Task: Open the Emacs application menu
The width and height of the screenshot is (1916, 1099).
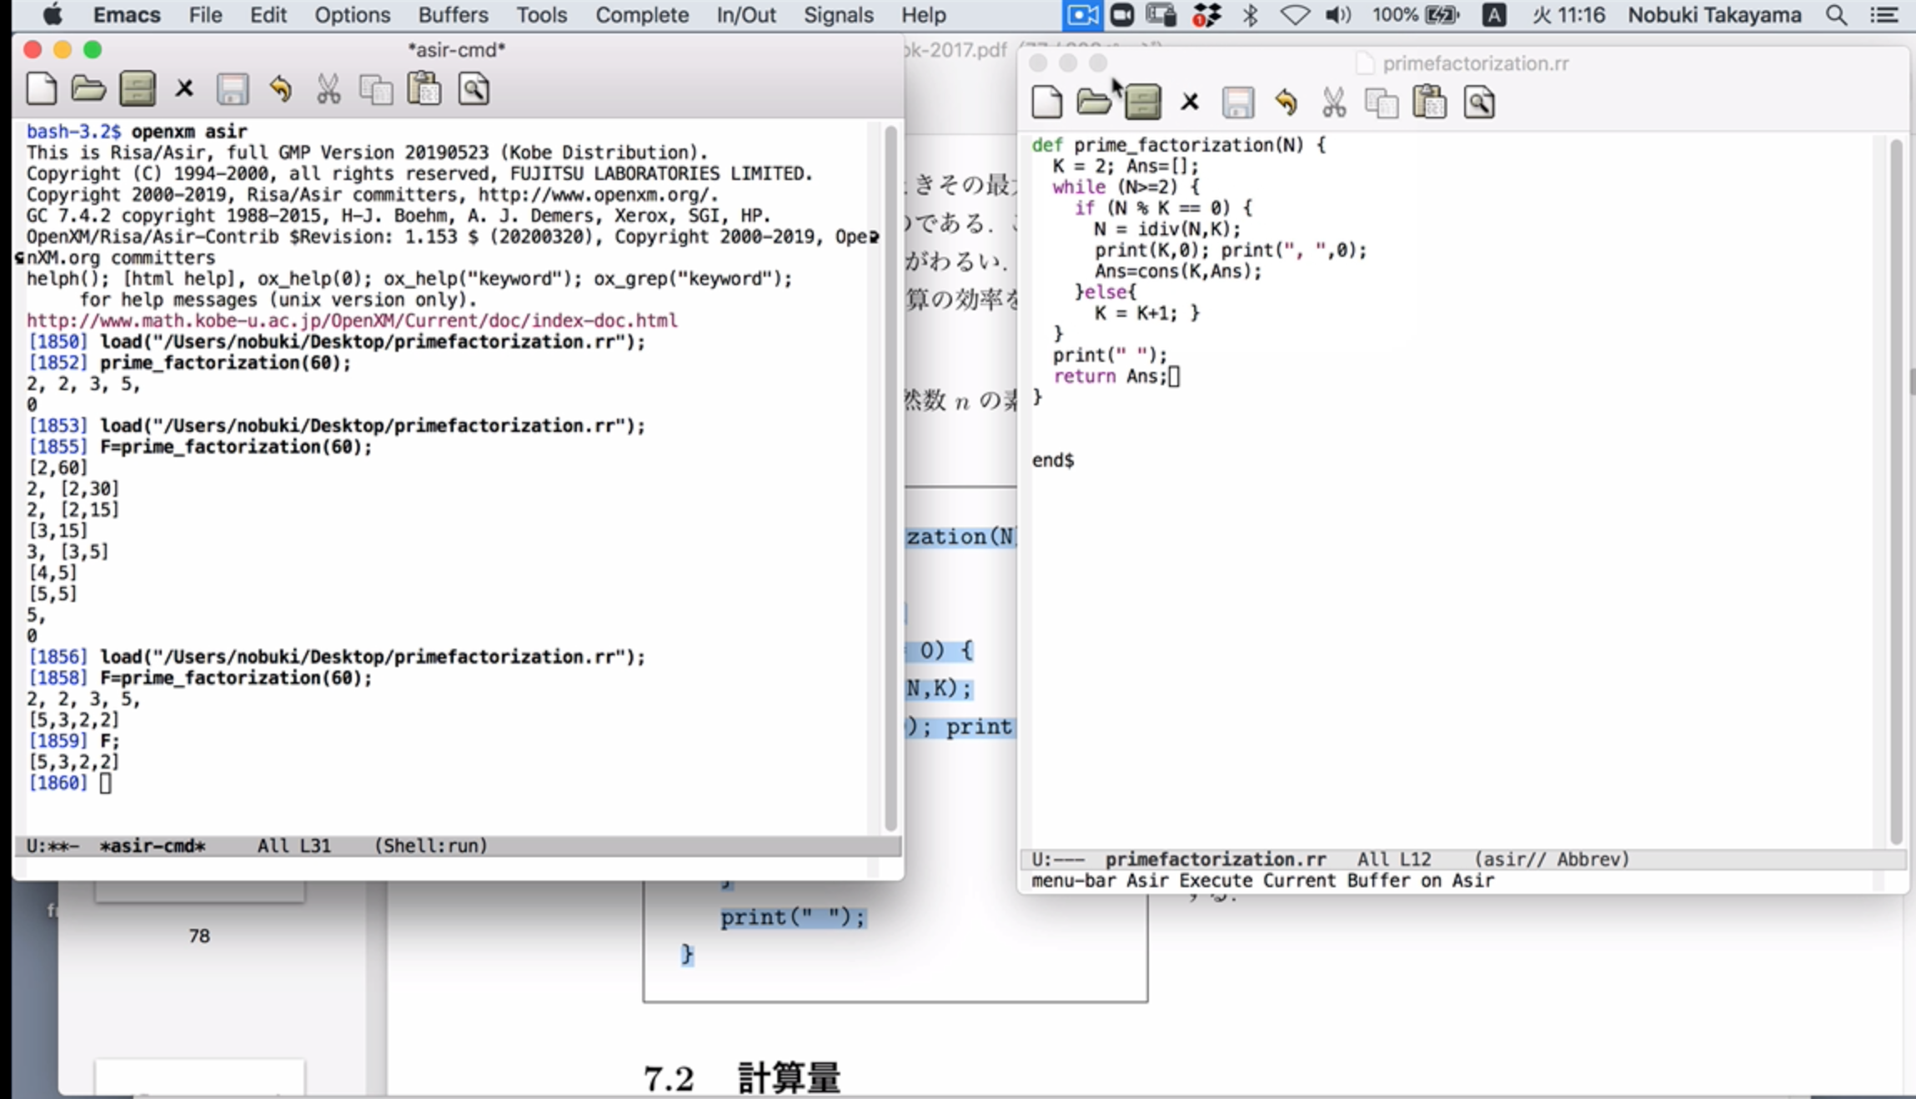Action: (x=125, y=15)
